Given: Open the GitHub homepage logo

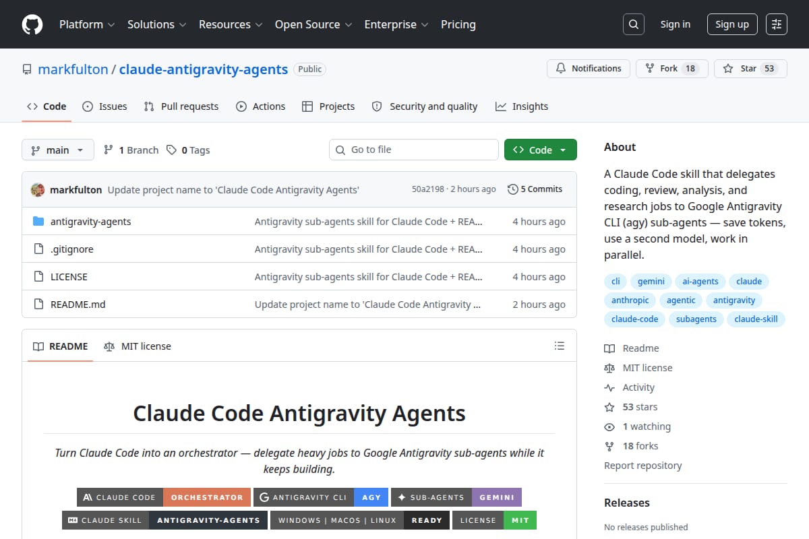Looking at the screenshot, I should (32, 24).
